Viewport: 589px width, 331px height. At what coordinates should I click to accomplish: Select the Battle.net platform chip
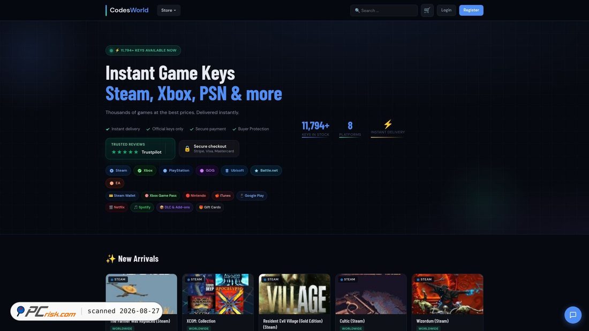point(266,171)
